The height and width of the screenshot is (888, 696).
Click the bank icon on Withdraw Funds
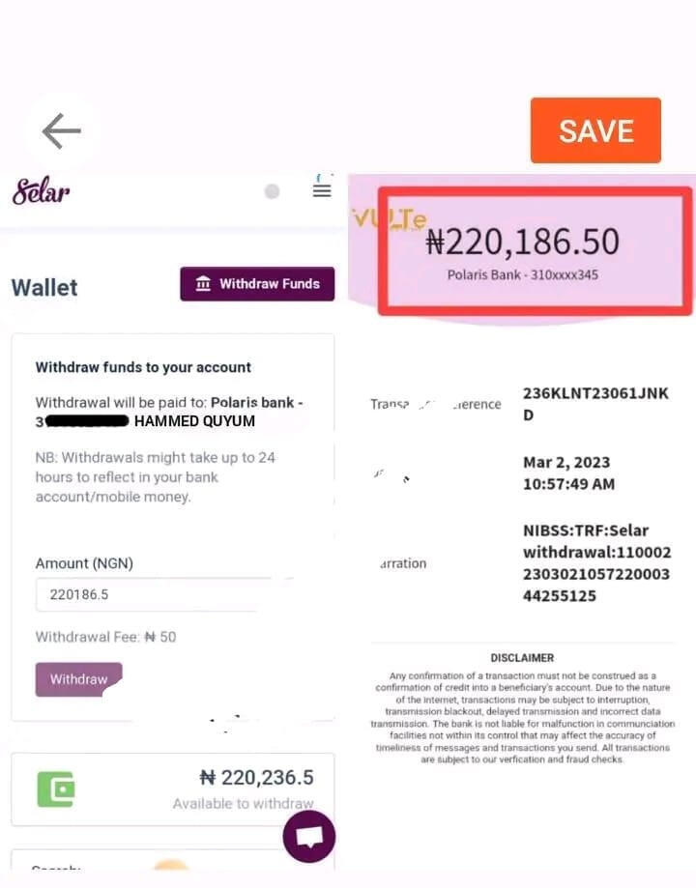click(x=203, y=284)
